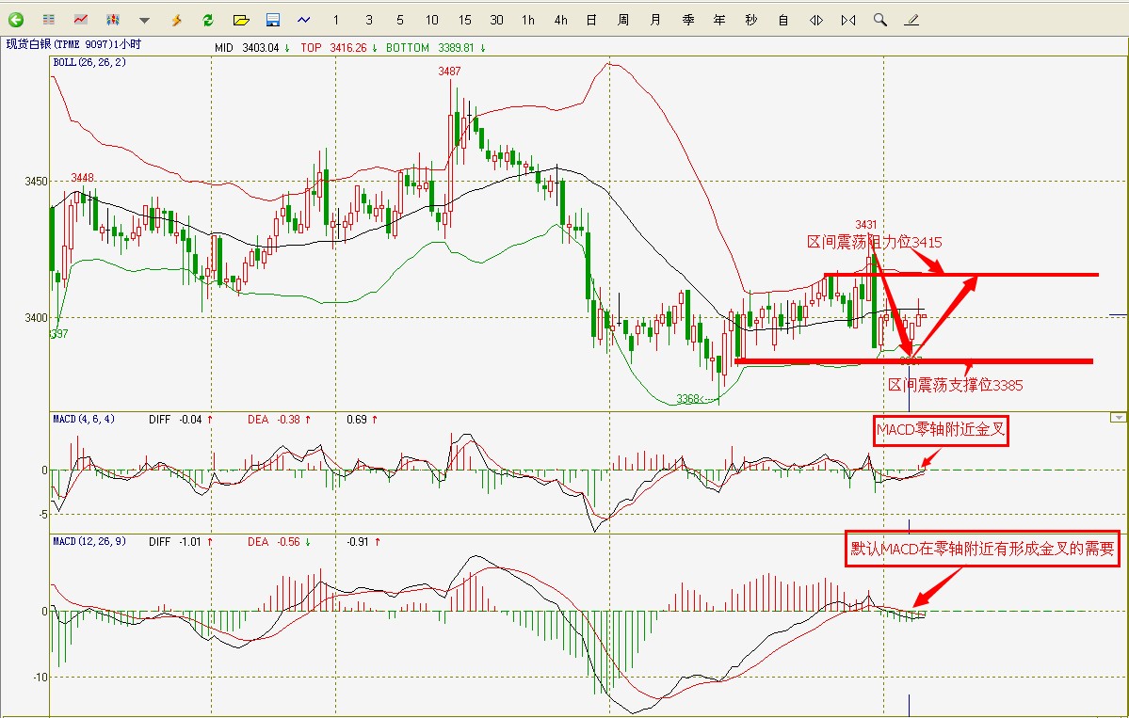
Task: Click the green back arrow icon
Action: [16, 19]
